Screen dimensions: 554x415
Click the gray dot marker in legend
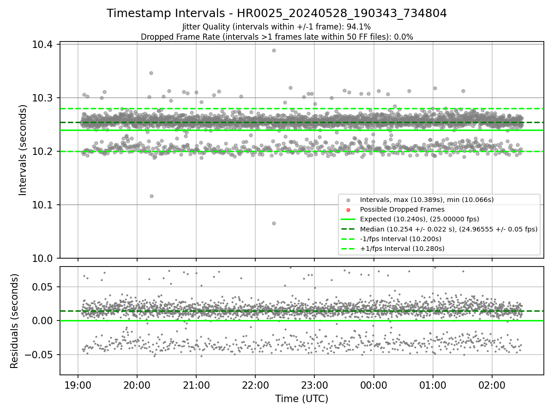[348, 200]
